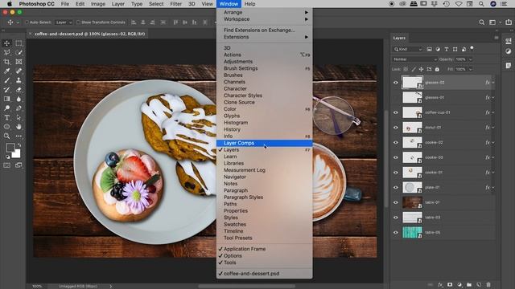Image resolution: width=515 pixels, height=289 pixels.
Task: Select the Frame tool
Action: [x=19, y=62]
